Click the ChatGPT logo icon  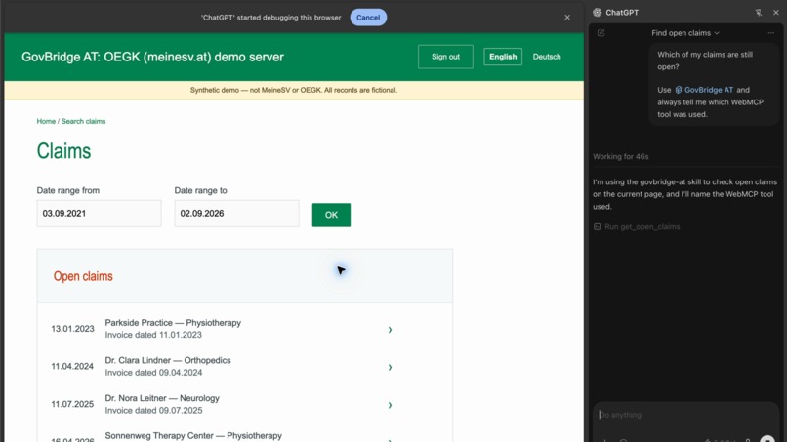pyautogui.click(x=597, y=13)
